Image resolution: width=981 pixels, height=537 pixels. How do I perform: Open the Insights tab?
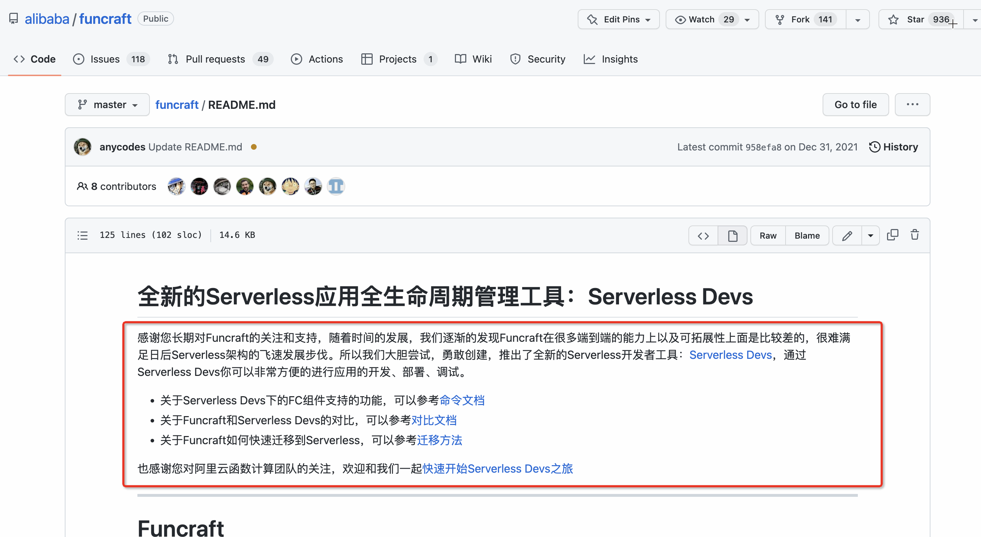610,59
